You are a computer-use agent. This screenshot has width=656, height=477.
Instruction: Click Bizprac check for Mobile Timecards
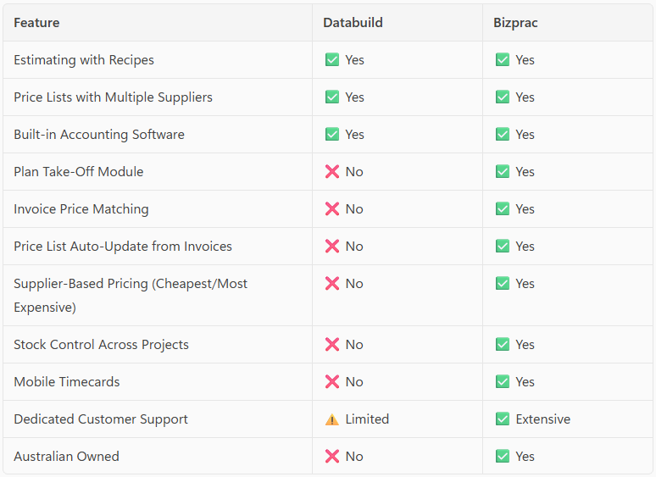click(503, 381)
